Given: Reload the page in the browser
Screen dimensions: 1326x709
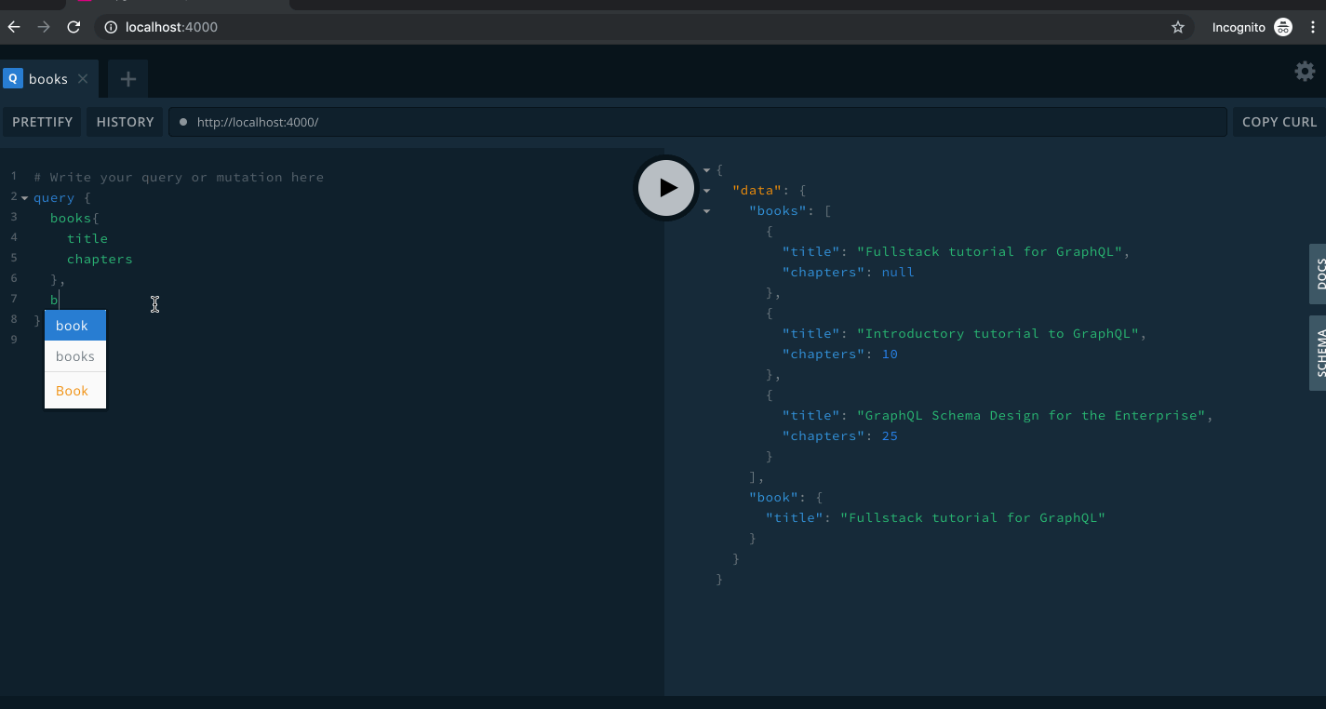Looking at the screenshot, I should 74,27.
